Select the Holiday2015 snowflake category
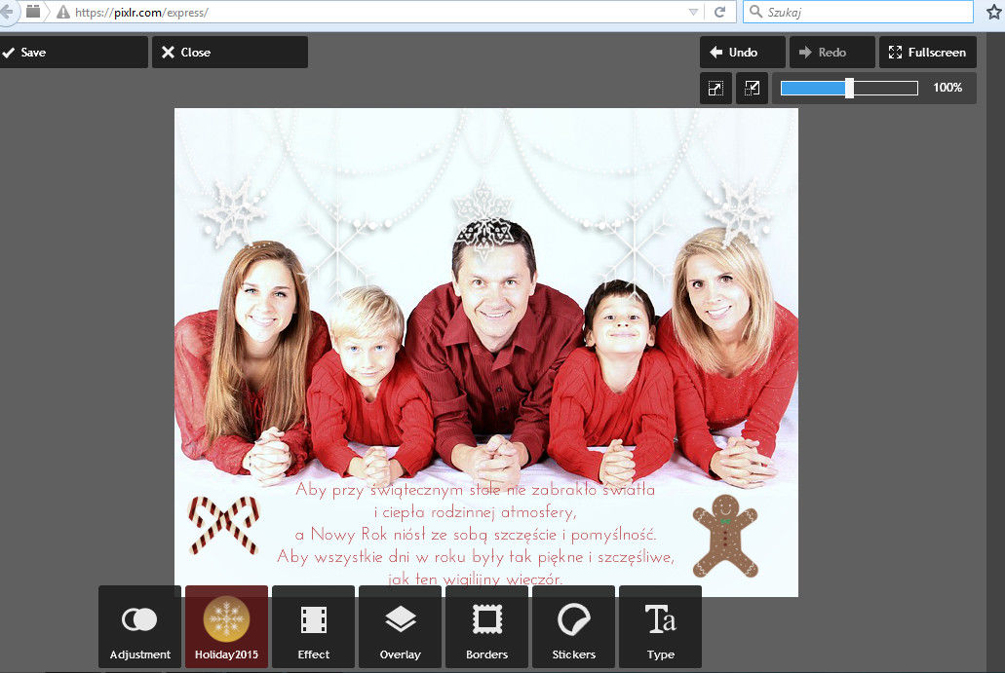This screenshot has height=673, width=1005. click(x=226, y=627)
